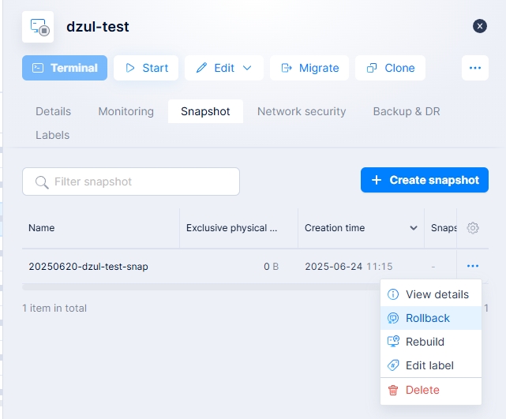
Task: Choose Rollback from the context menu
Action: click(428, 318)
